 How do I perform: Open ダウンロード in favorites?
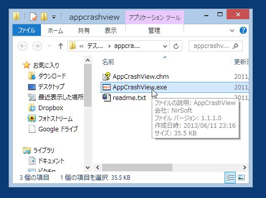click(x=52, y=76)
